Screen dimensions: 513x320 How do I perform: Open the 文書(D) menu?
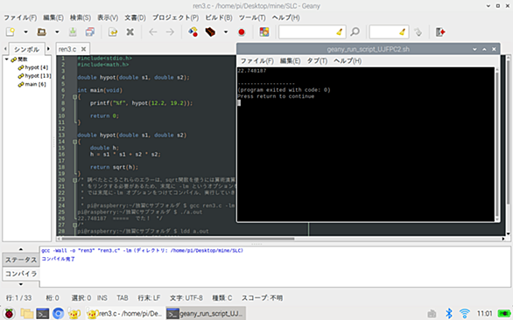(135, 17)
